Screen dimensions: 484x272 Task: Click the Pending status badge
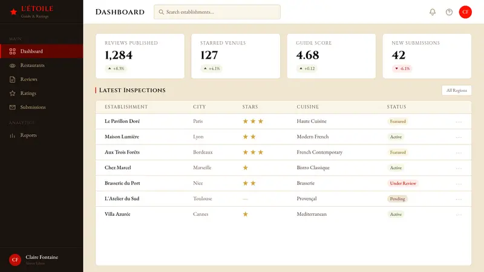tap(397, 199)
